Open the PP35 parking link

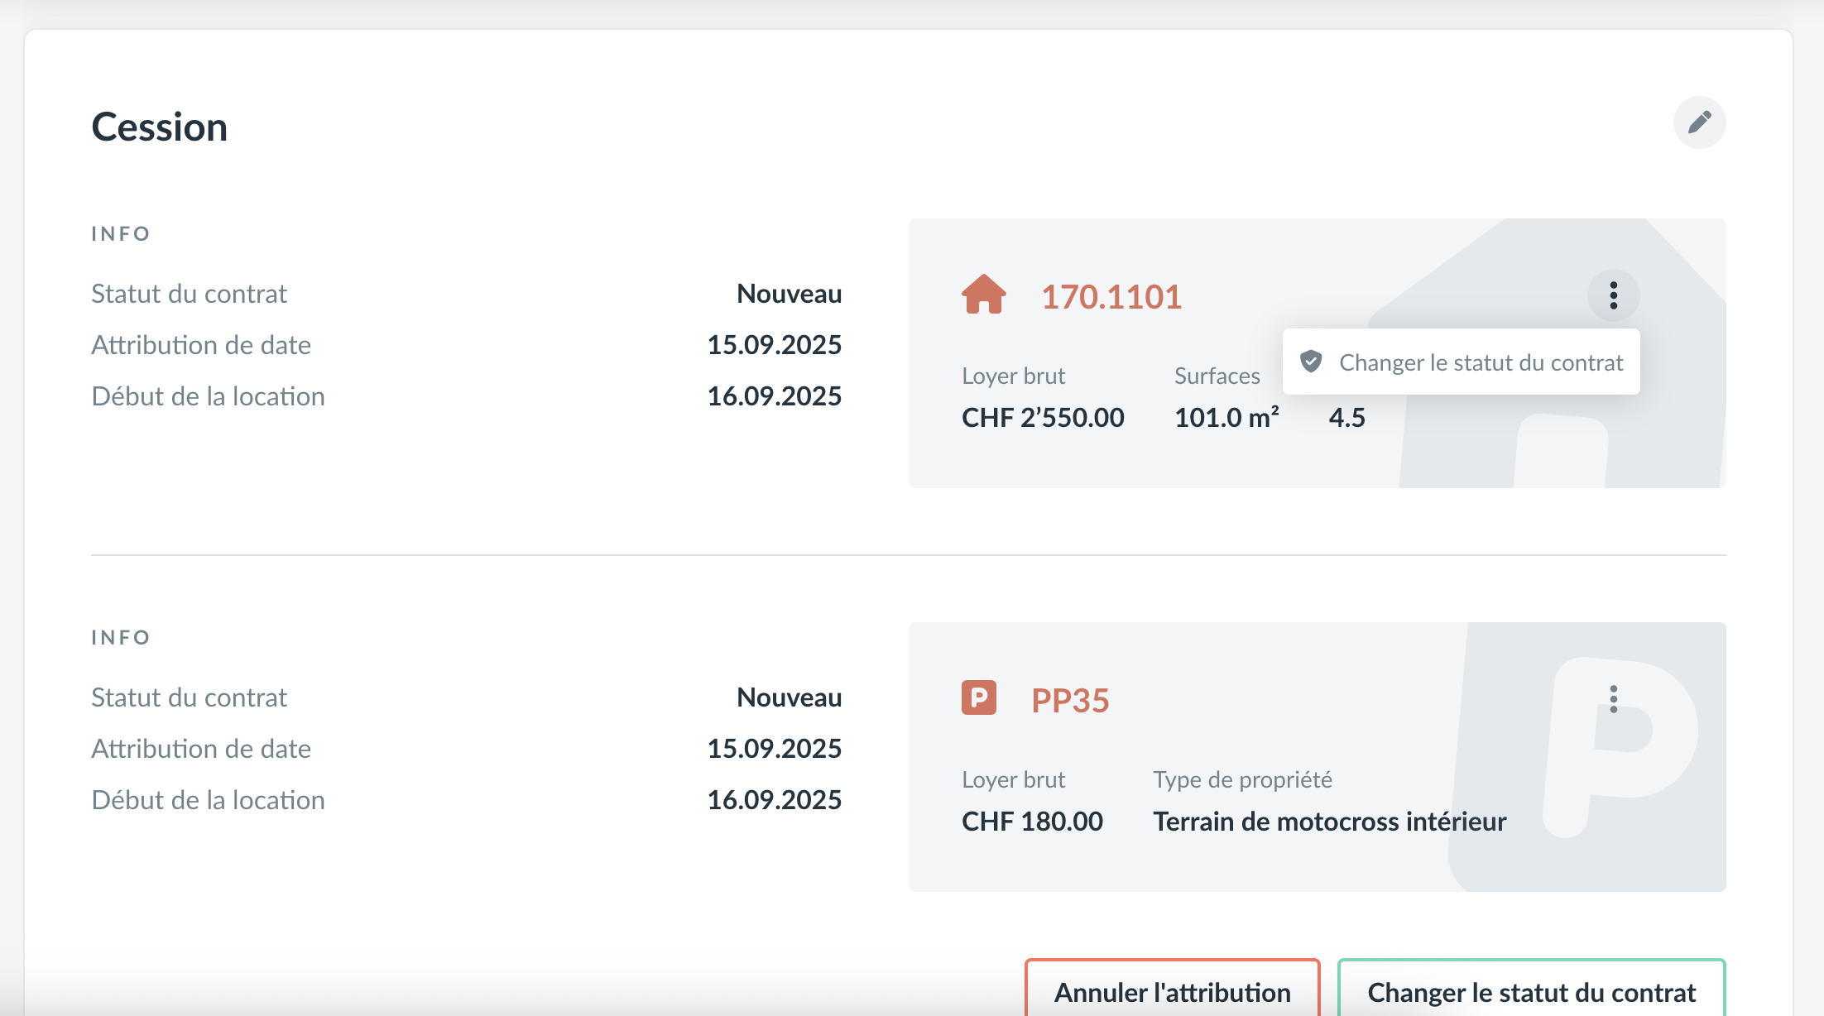coord(1069,701)
